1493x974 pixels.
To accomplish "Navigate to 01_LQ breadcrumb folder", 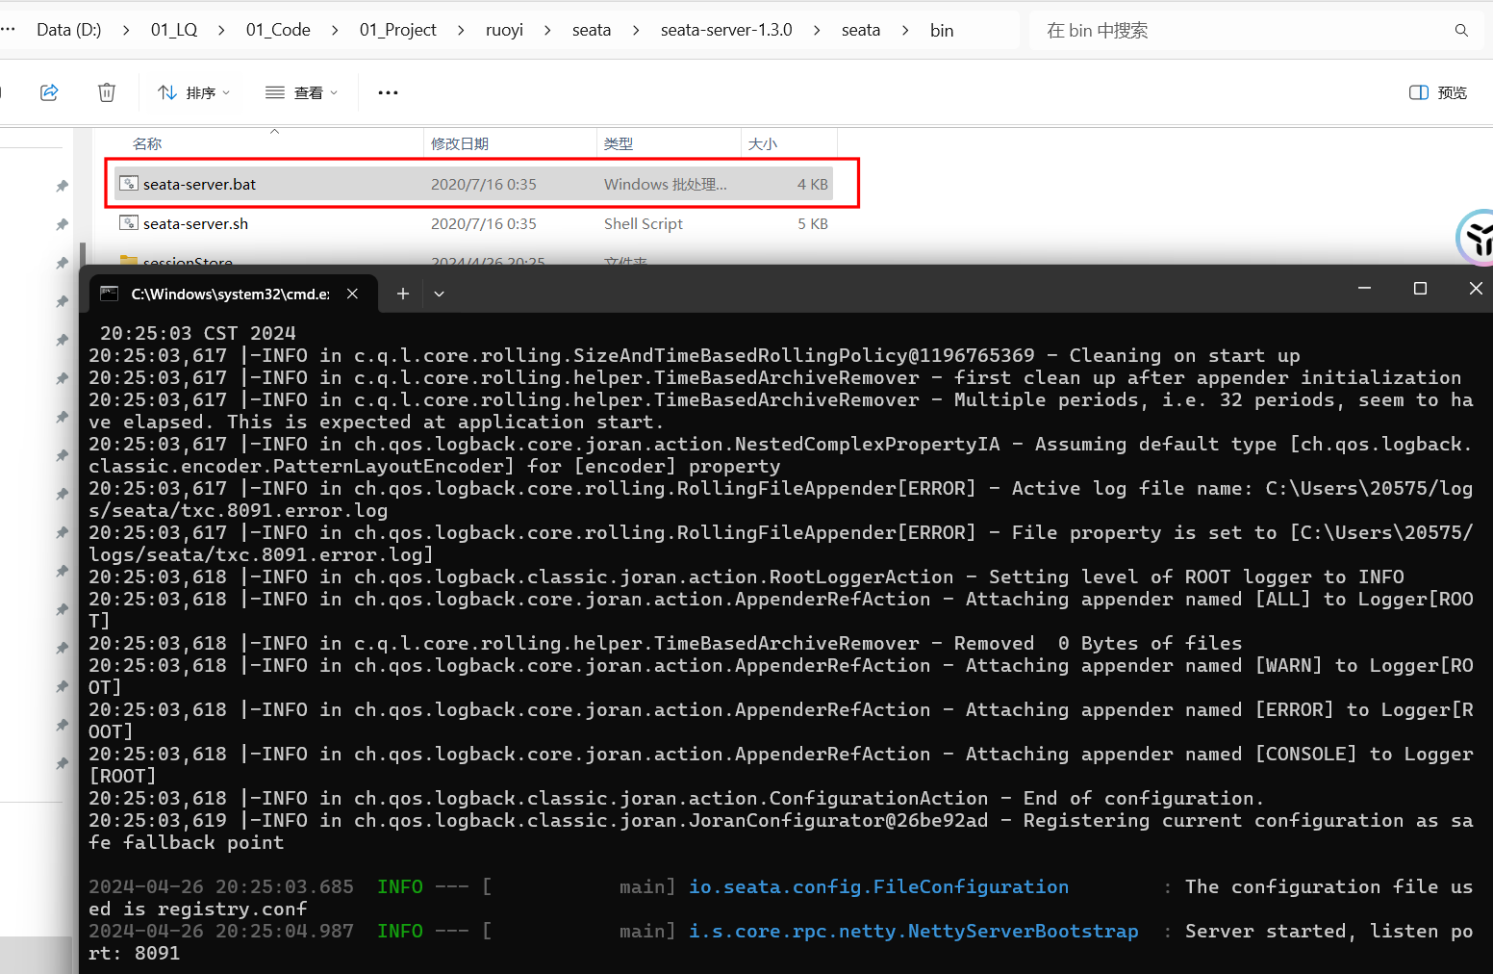I will point(174,30).
